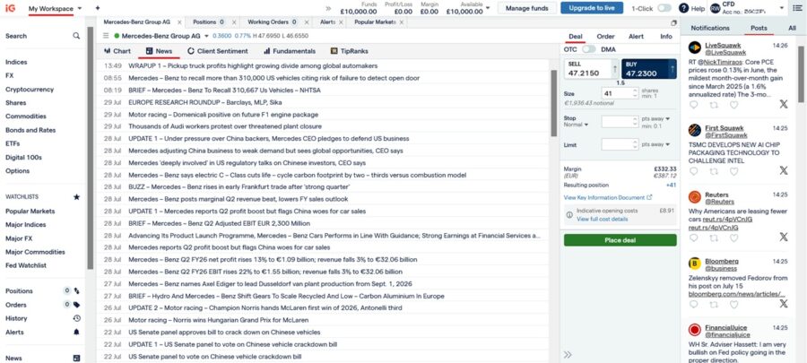Click the X logo on the Bloomberg post
Screen dimensions: 807x363
(x=784, y=304)
